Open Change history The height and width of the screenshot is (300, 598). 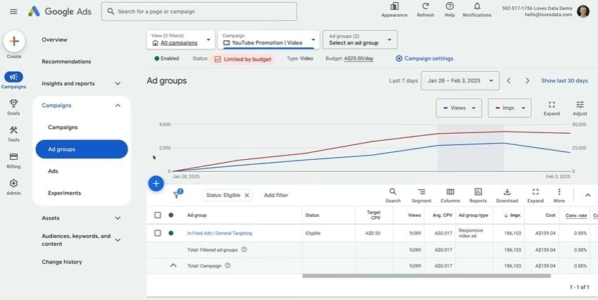[62, 262]
